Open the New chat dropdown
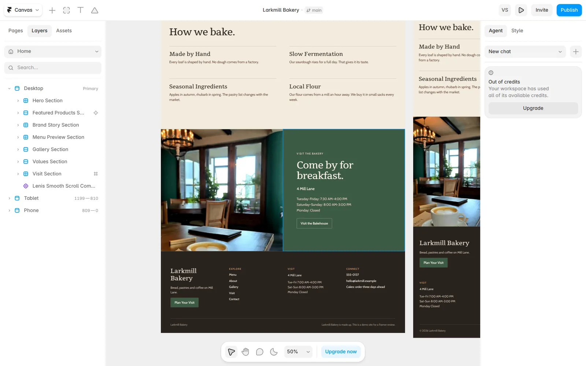The image size is (586, 366). [525, 52]
